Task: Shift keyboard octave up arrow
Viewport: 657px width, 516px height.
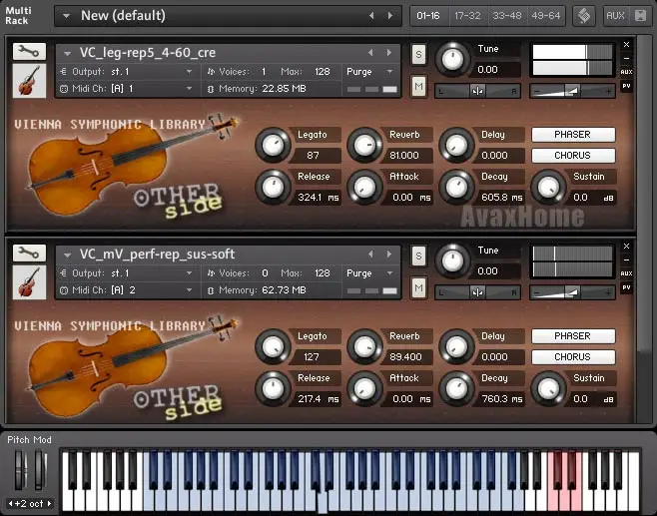Action: click(x=50, y=503)
